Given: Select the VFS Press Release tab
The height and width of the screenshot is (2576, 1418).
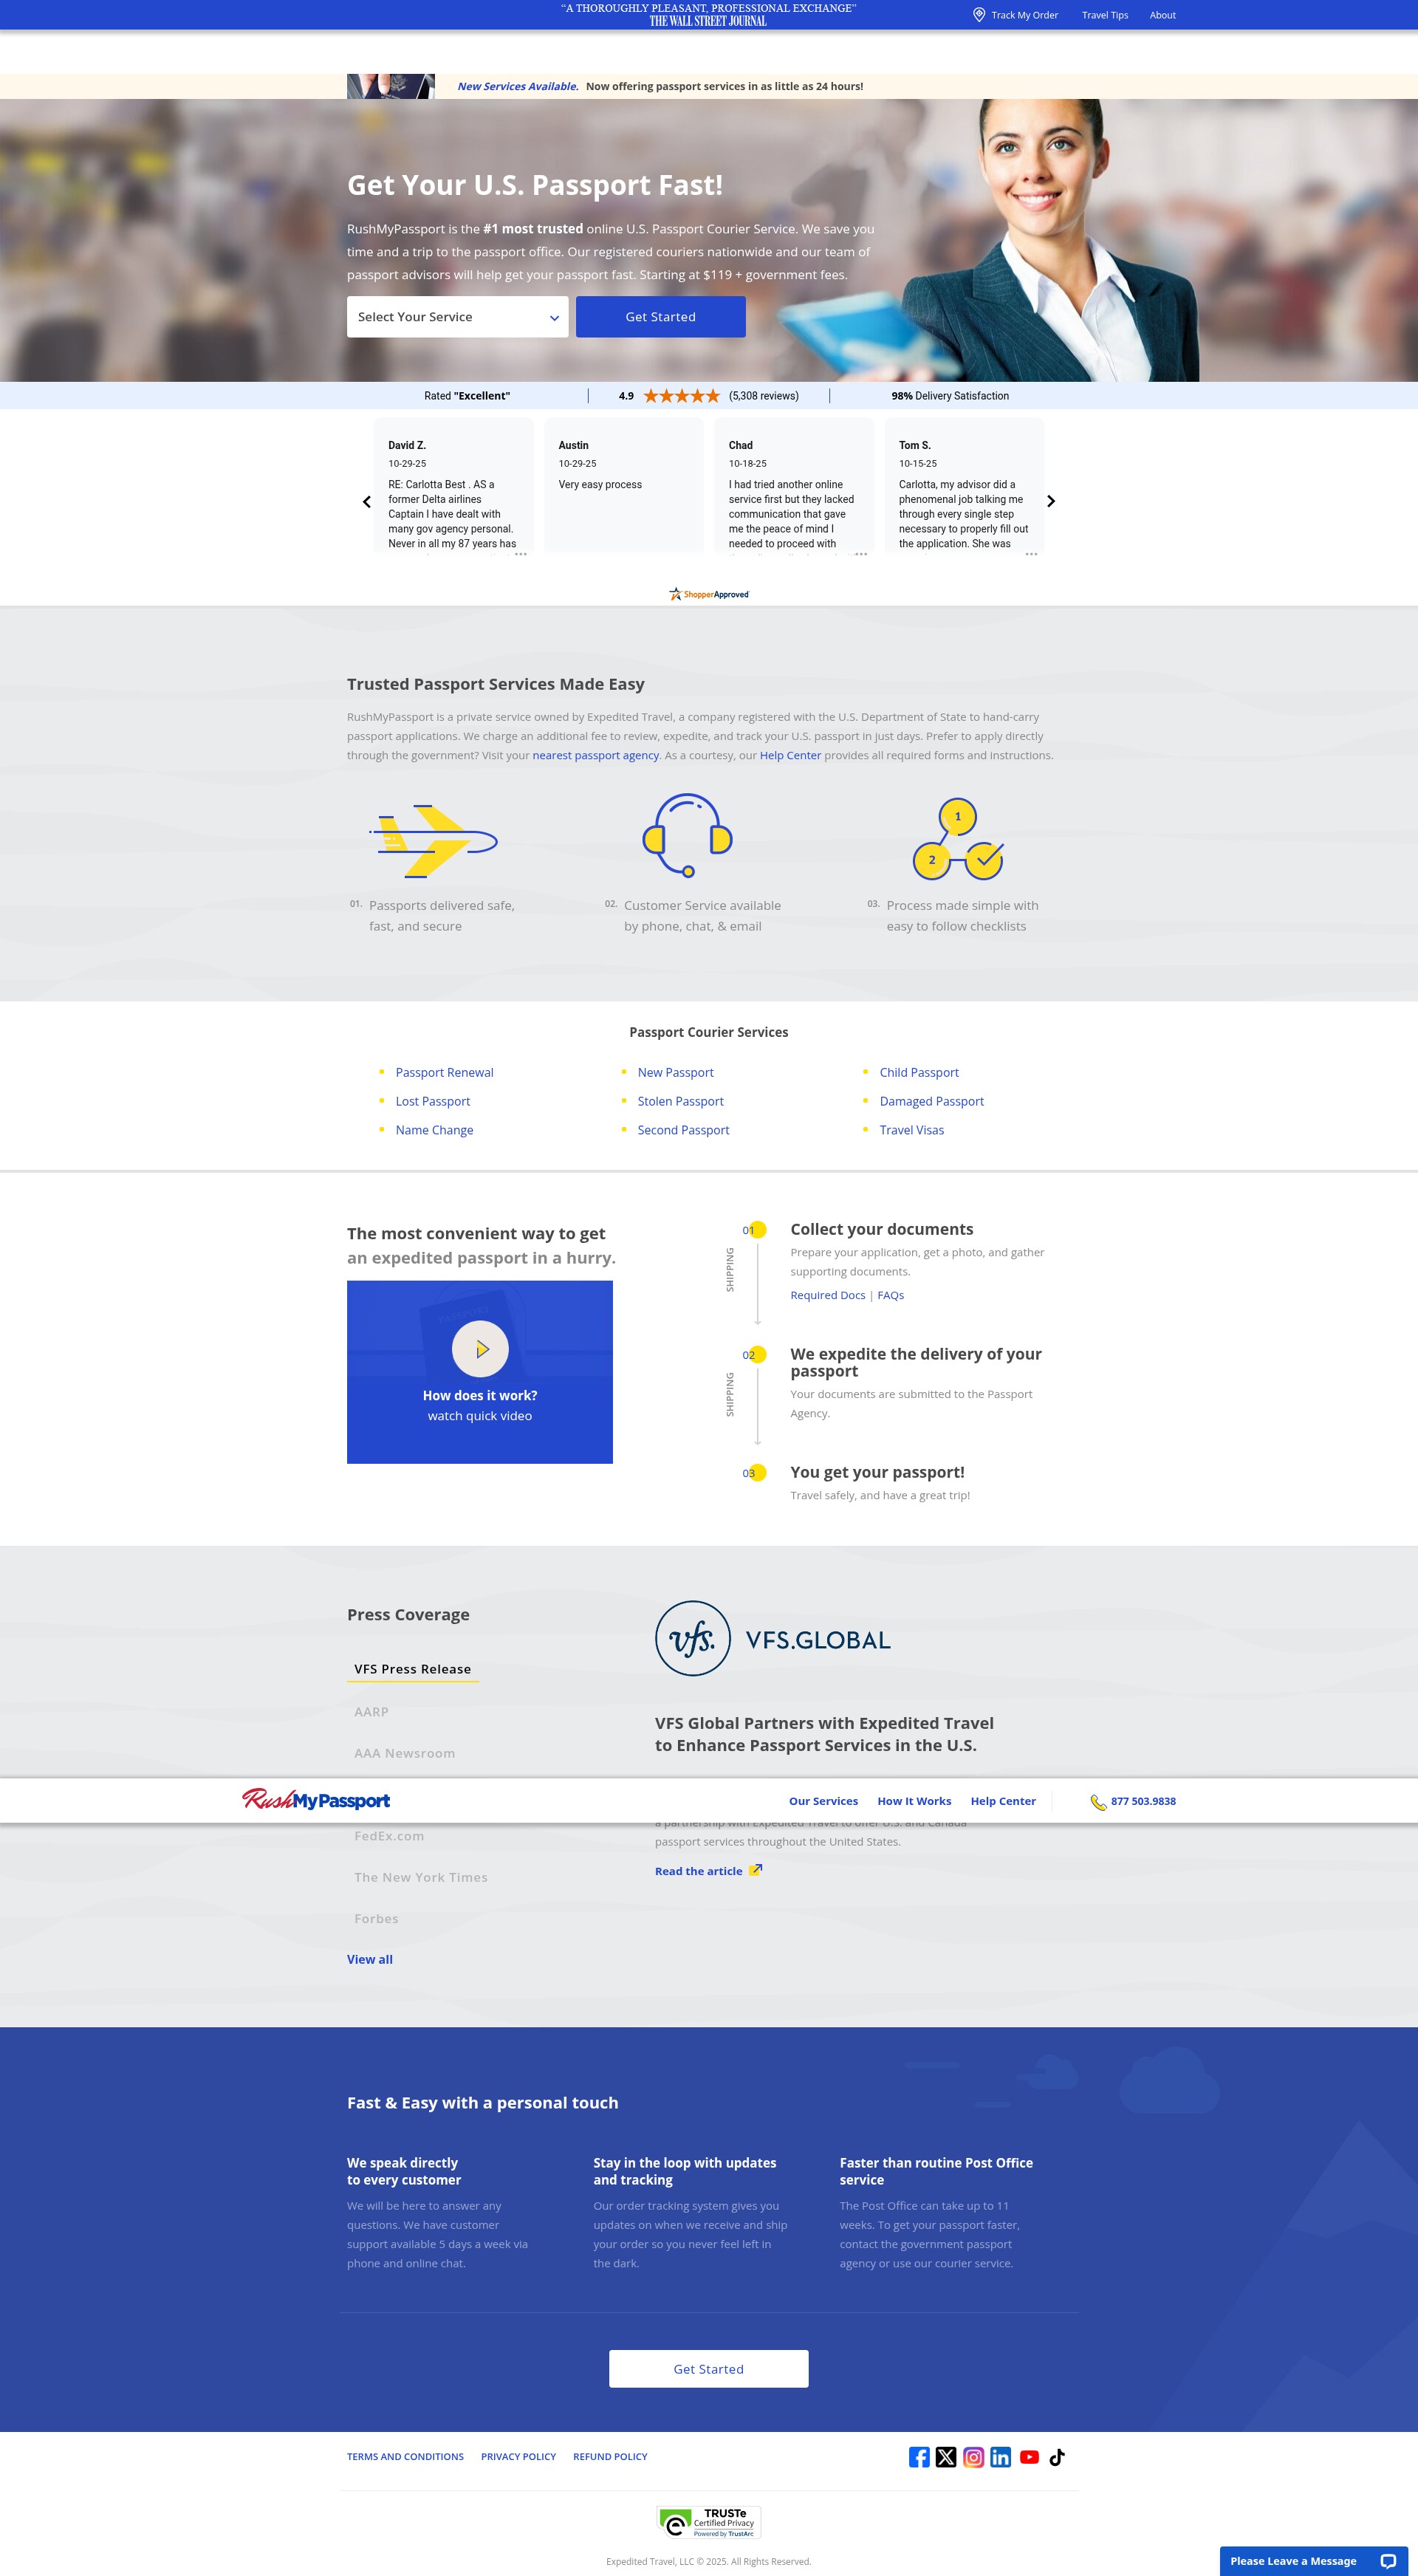Looking at the screenshot, I should pos(412,1669).
